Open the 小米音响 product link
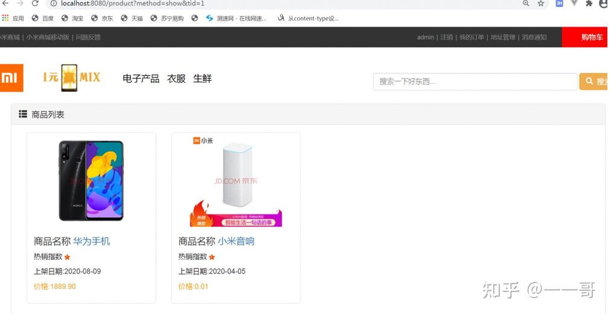The width and height of the screenshot is (611, 315). [x=236, y=241]
